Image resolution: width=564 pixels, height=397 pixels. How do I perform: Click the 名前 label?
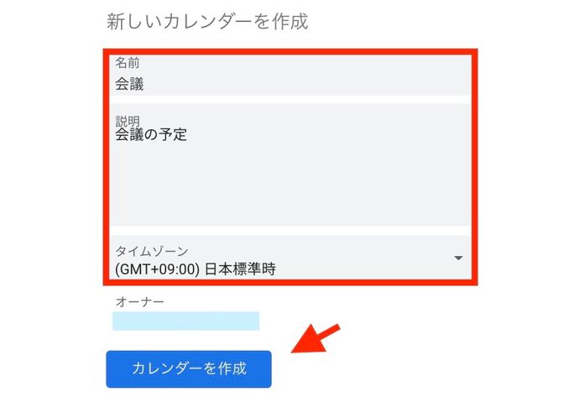[127, 63]
